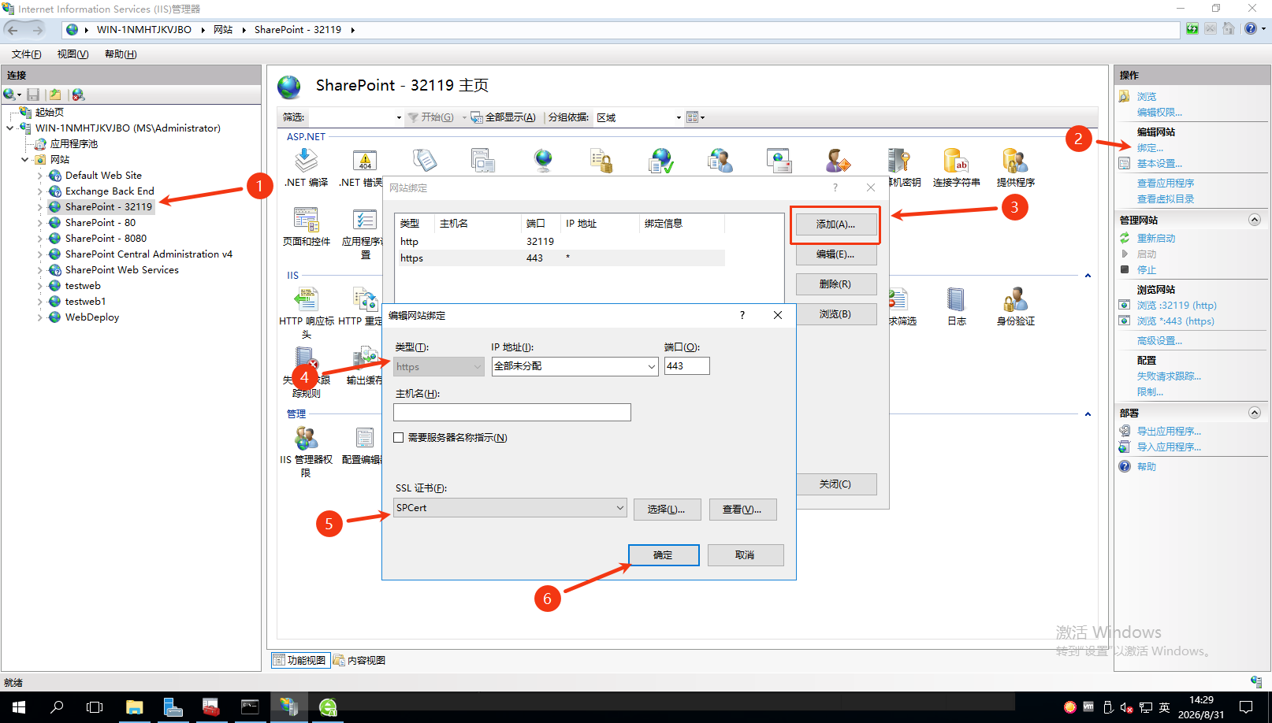Image resolution: width=1272 pixels, height=723 pixels.
Task: Open the 帮助 menu
Action: [x=121, y=54]
